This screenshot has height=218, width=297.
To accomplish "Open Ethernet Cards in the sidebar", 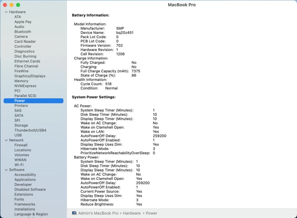I will (27, 61).
